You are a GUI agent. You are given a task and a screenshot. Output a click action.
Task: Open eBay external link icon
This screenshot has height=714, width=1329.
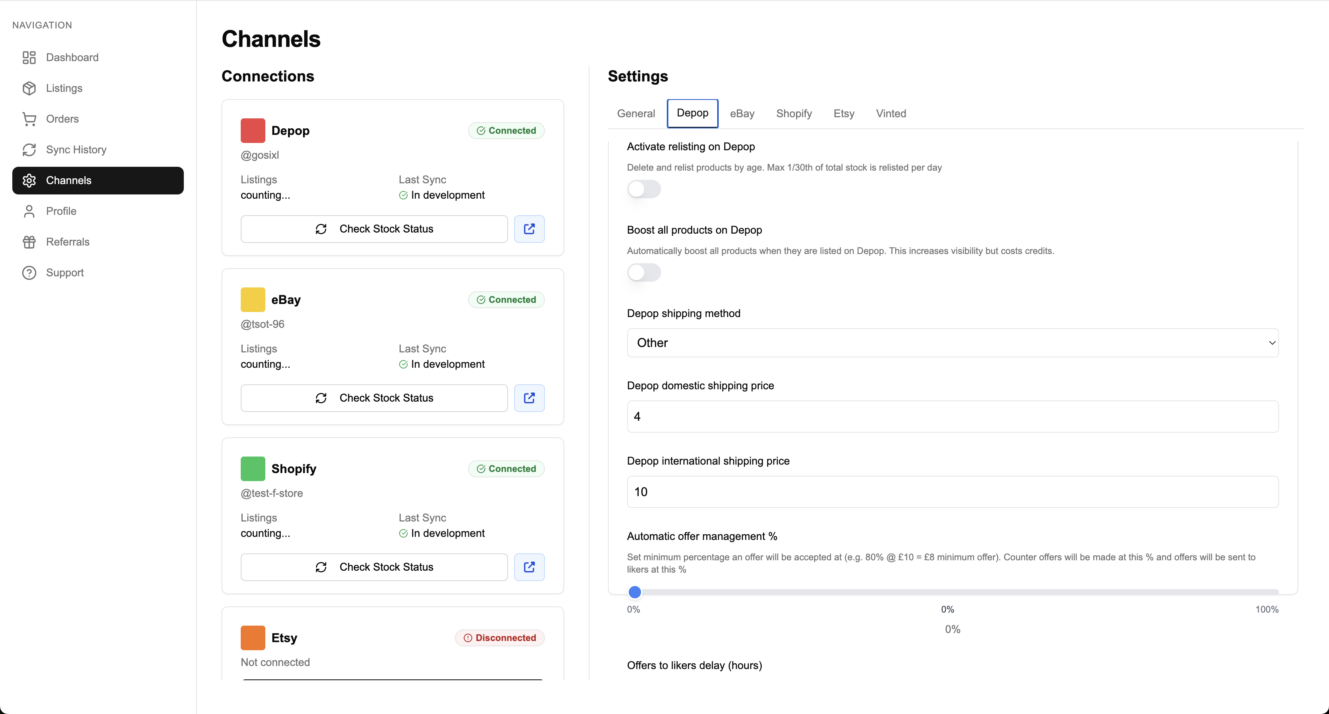click(x=529, y=398)
